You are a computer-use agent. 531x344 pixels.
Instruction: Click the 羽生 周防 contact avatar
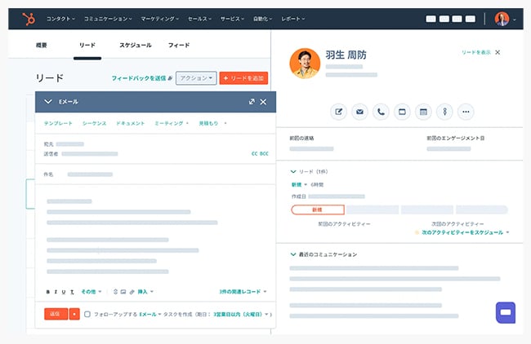[305, 64]
